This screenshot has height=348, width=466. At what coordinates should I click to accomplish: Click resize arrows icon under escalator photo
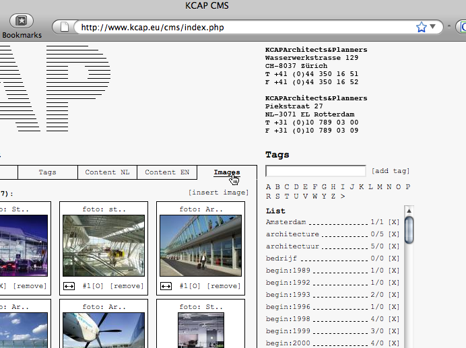pos(69,286)
